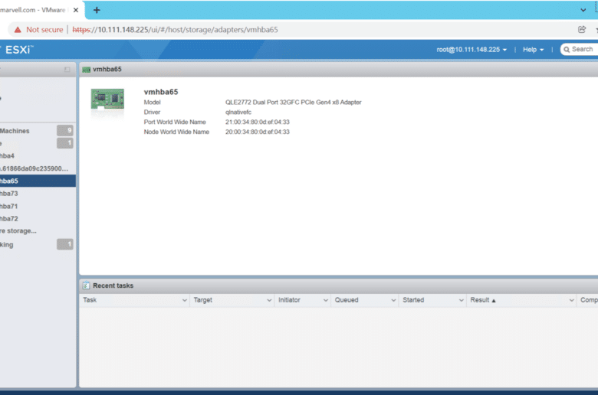Sort by the Queued column header
This screenshot has height=395, width=598.
[347, 300]
